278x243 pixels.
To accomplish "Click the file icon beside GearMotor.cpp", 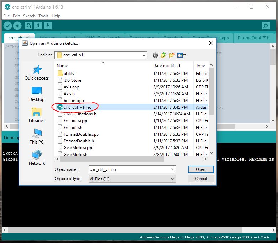I will point(60,147).
